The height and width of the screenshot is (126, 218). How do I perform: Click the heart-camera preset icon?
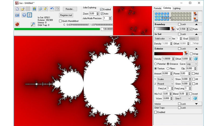[x=196, y=20]
